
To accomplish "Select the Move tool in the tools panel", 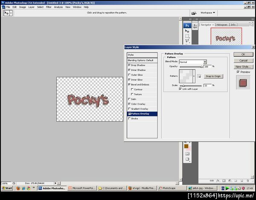I will (x=187, y=31).
